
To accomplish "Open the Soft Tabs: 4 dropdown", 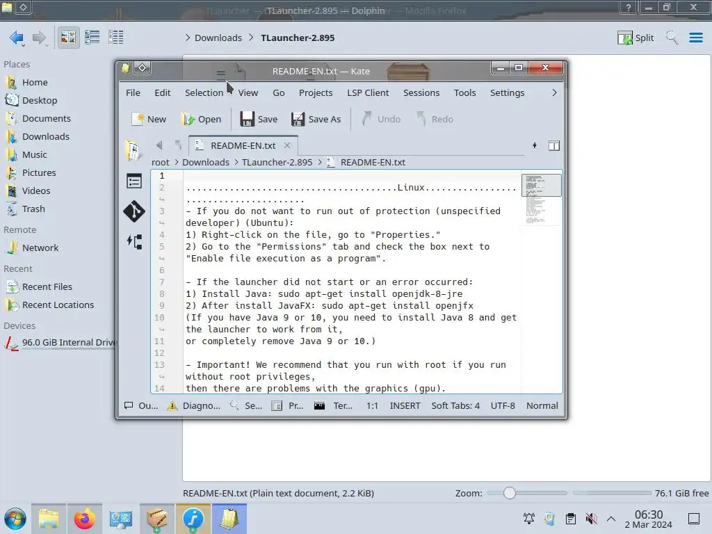I will [x=455, y=405].
